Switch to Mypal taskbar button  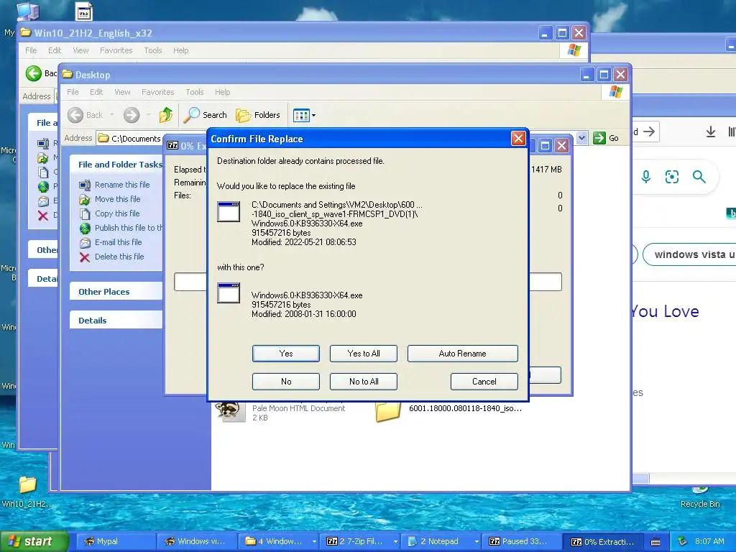pos(115,542)
